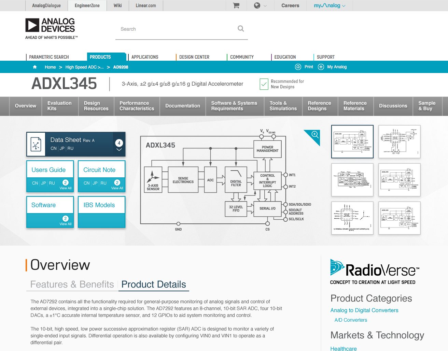Image resolution: width=448 pixels, height=351 pixels.
Task: Click the Data Sheet count badge 4
Action: (119, 143)
